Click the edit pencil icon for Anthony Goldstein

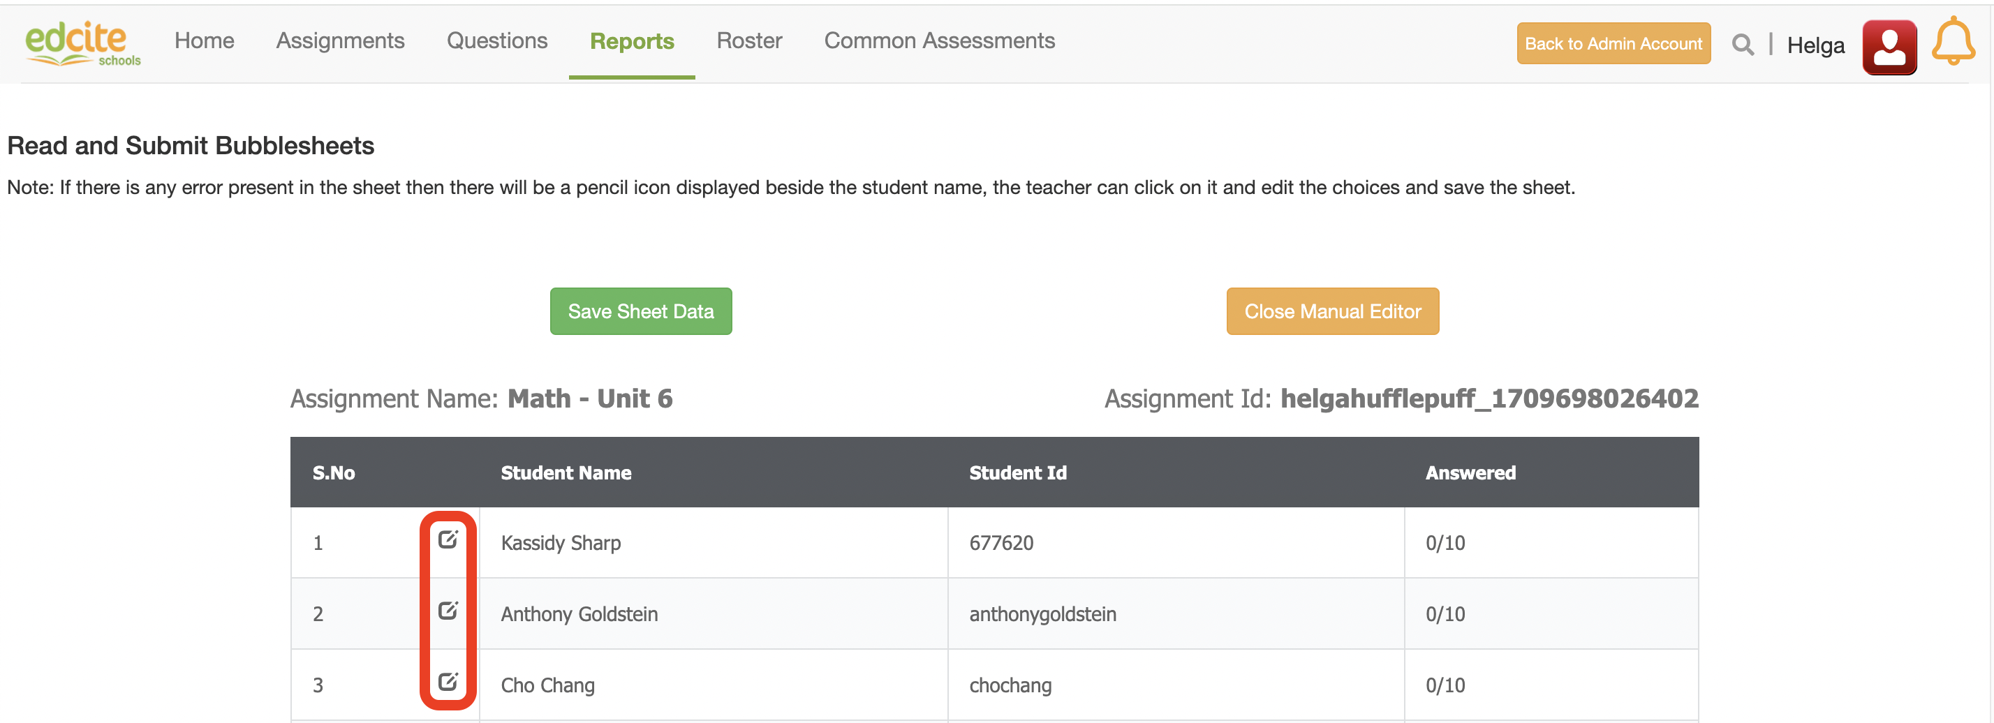(448, 610)
